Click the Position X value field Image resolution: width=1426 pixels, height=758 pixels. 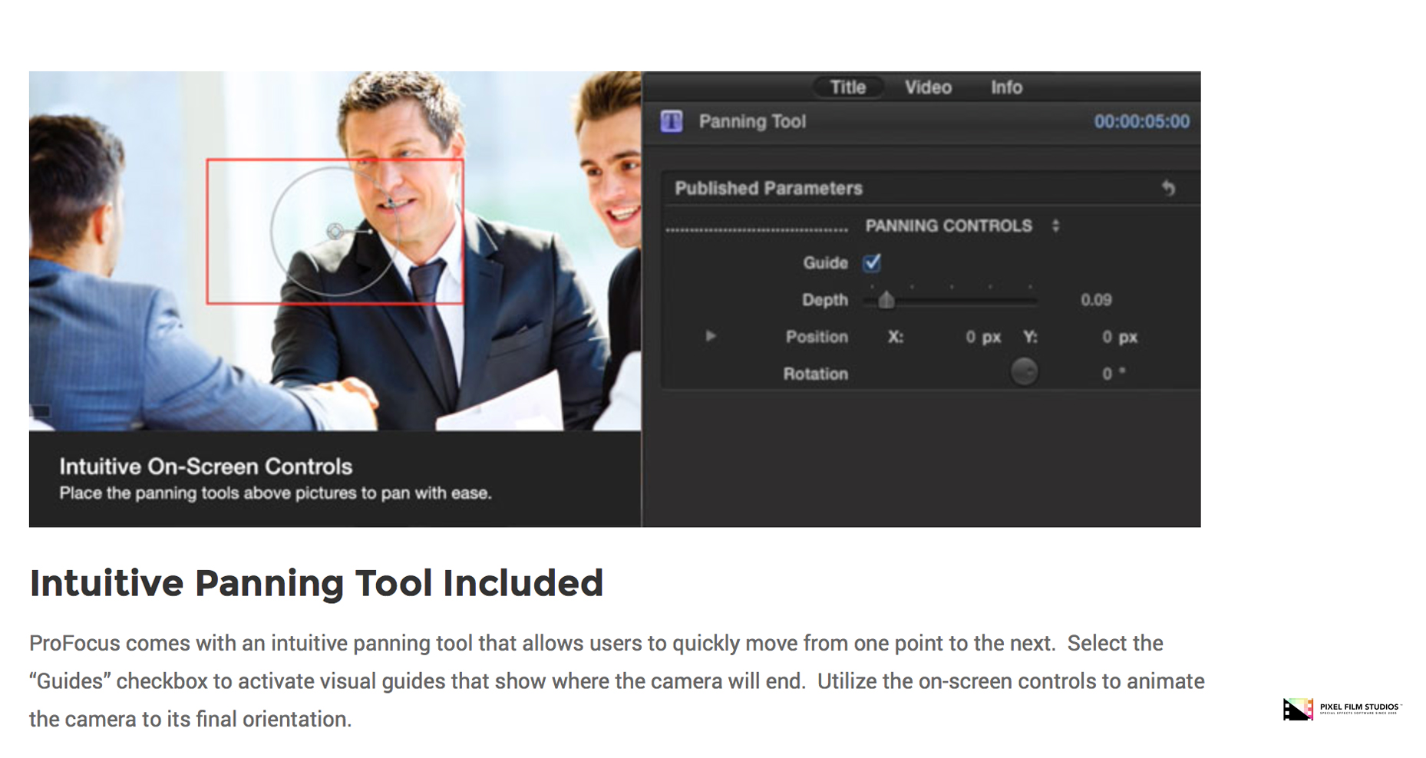coord(971,337)
